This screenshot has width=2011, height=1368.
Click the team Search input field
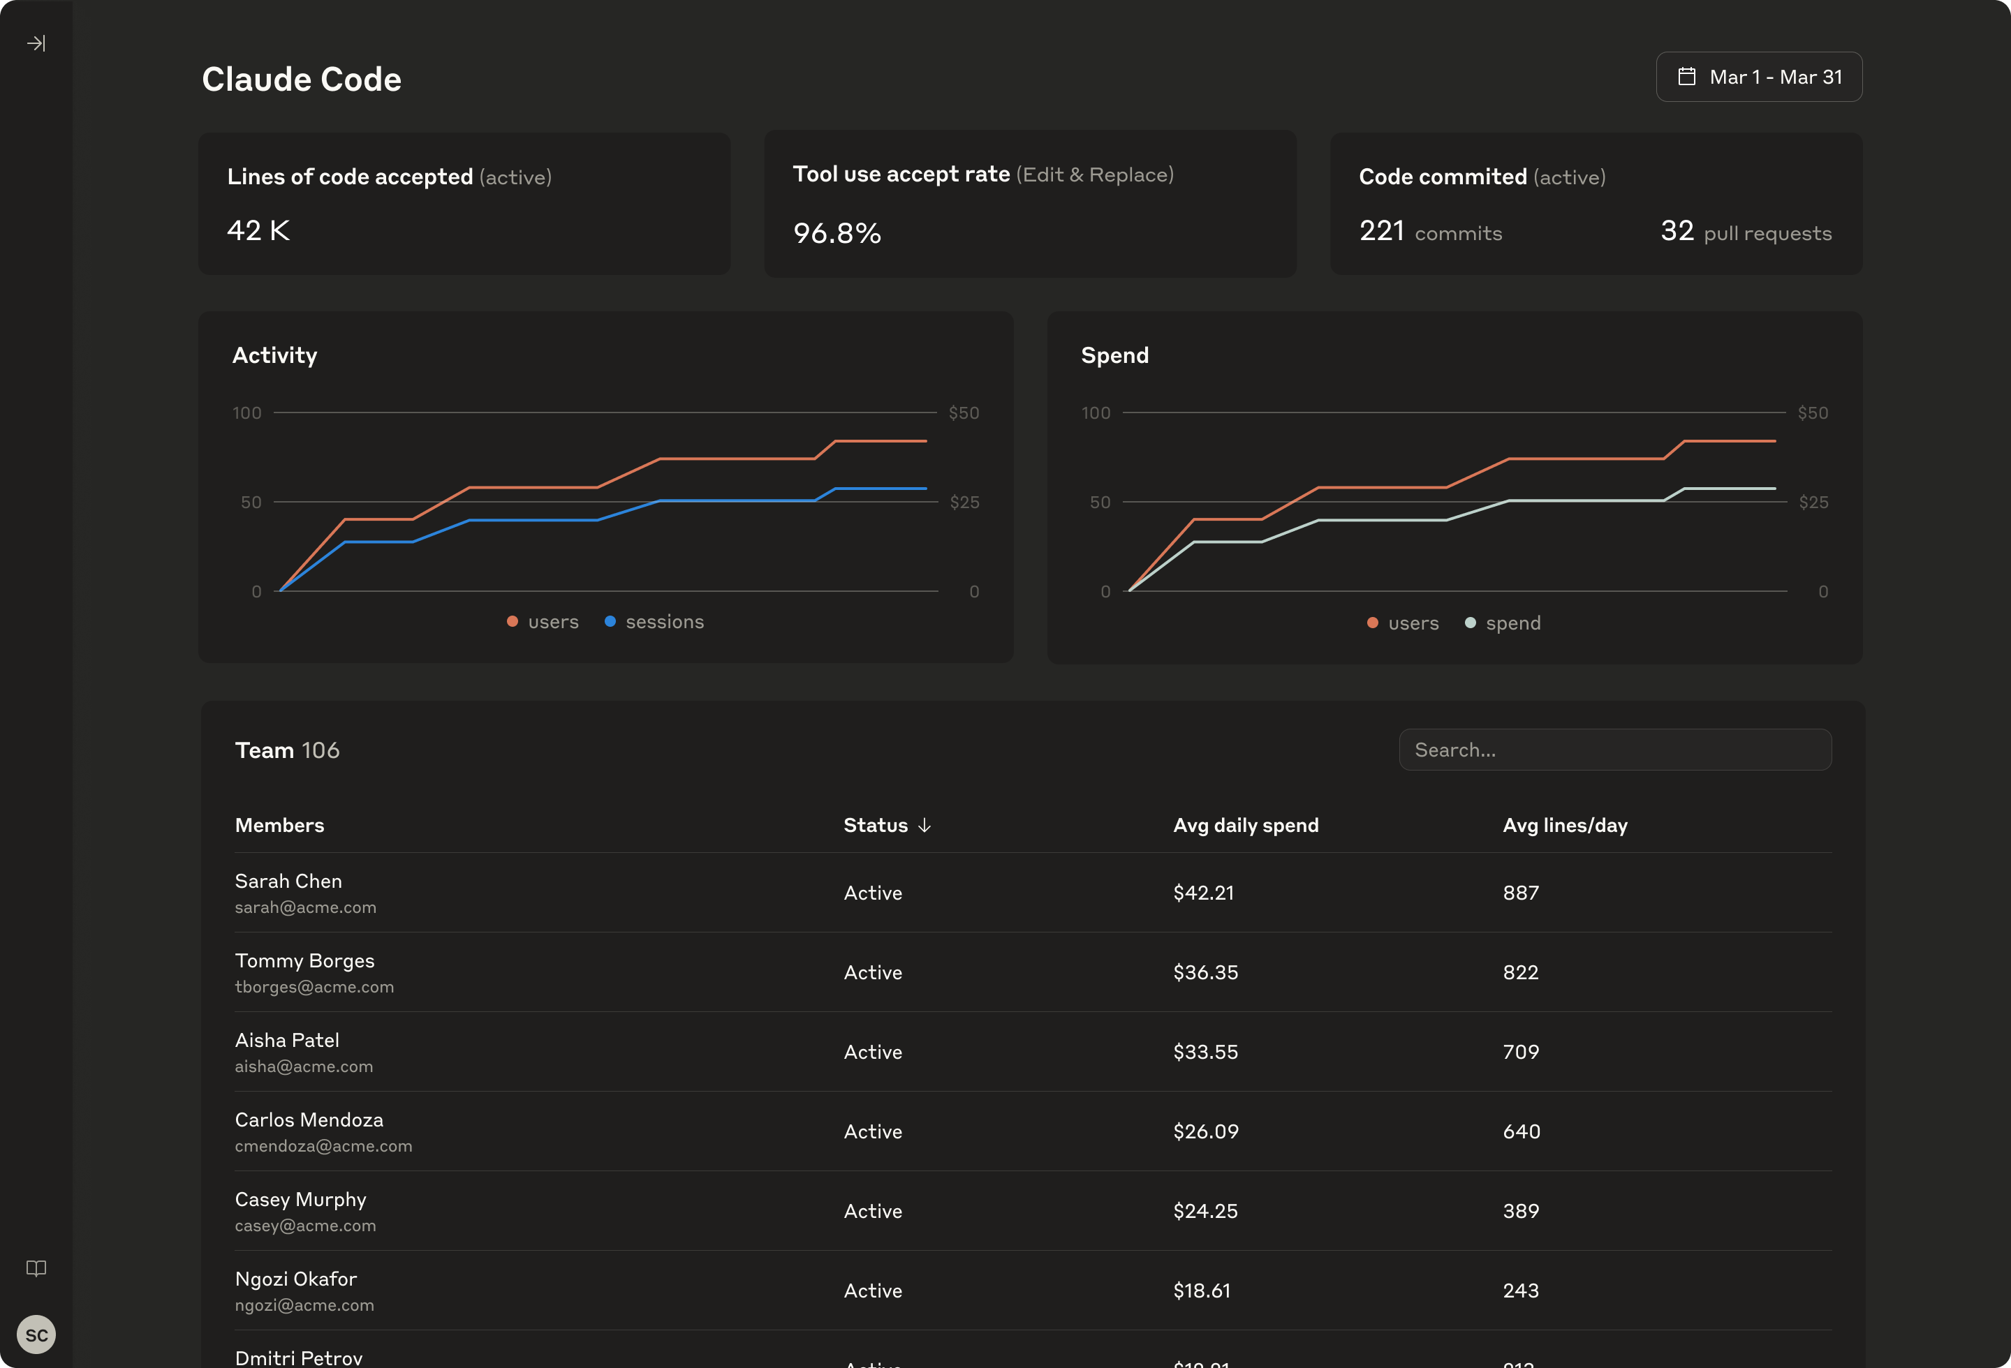pos(1614,750)
